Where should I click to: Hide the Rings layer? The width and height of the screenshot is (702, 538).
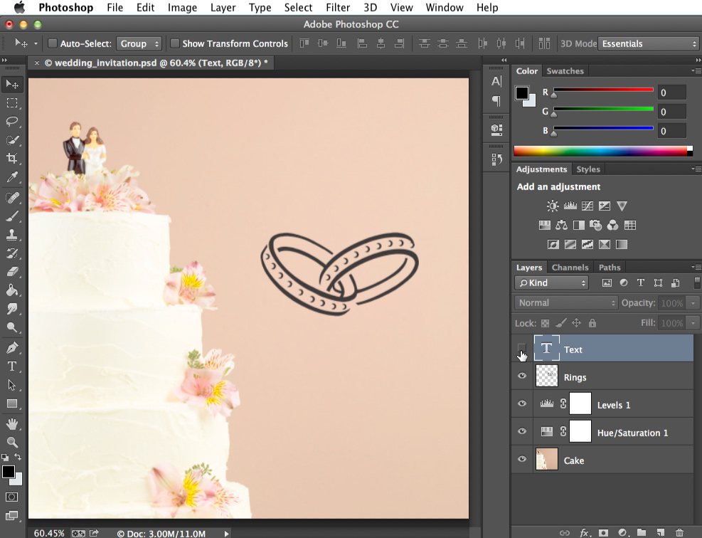pos(521,376)
